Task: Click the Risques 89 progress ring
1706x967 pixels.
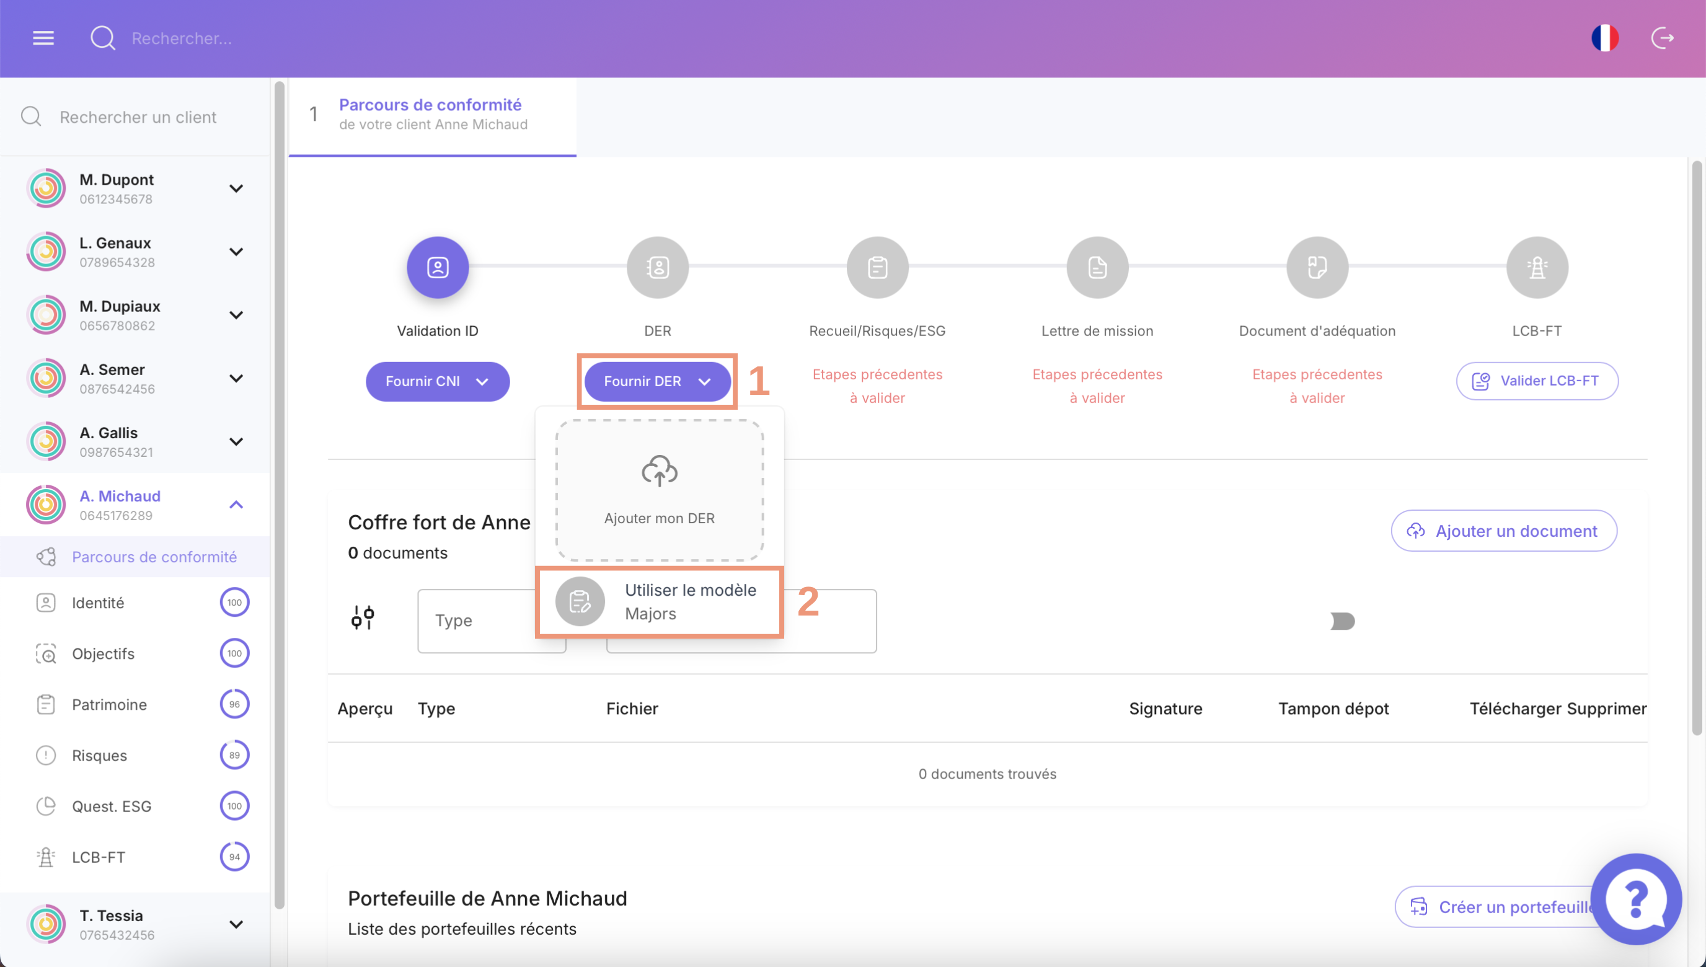Action: [234, 755]
